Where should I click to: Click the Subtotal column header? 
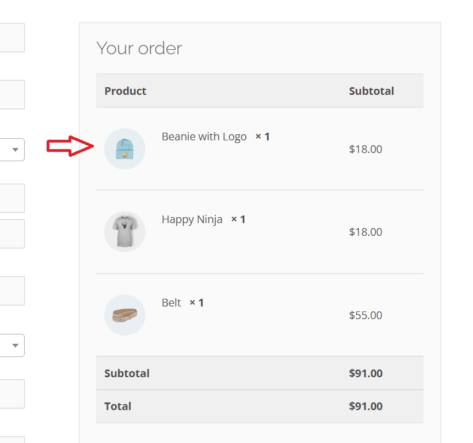point(371,91)
